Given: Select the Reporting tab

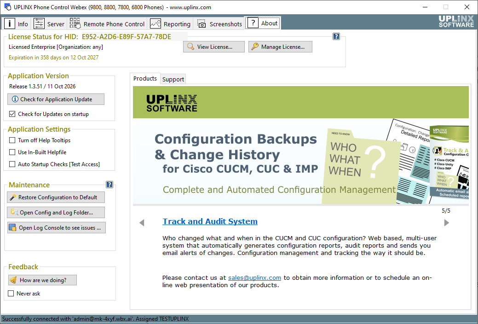Looking at the screenshot, I should pos(170,23).
